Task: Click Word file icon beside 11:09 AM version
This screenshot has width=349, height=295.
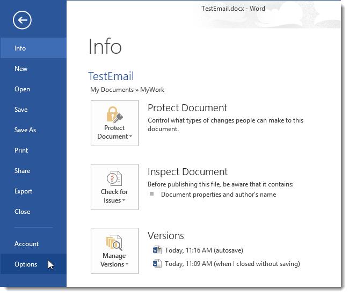Action: (x=157, y=264)
